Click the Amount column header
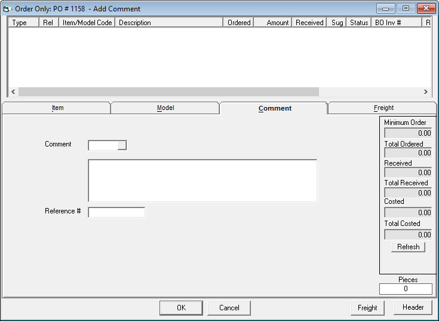The image size is (439, 321). pos(273,23)
